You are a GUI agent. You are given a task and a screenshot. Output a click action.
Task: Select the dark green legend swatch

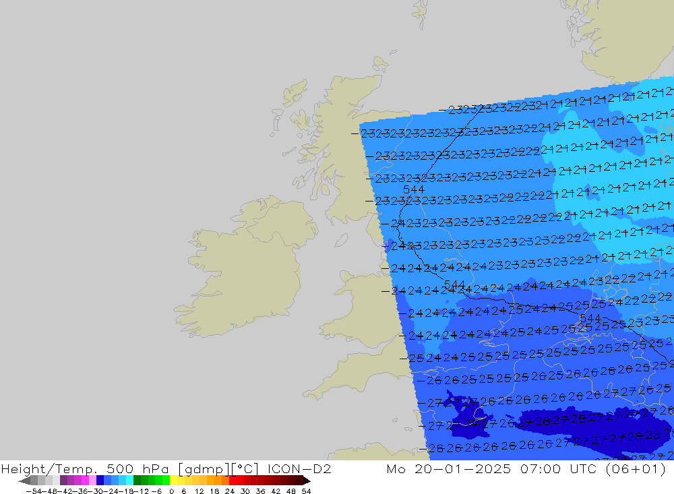[x=137, y=481]
